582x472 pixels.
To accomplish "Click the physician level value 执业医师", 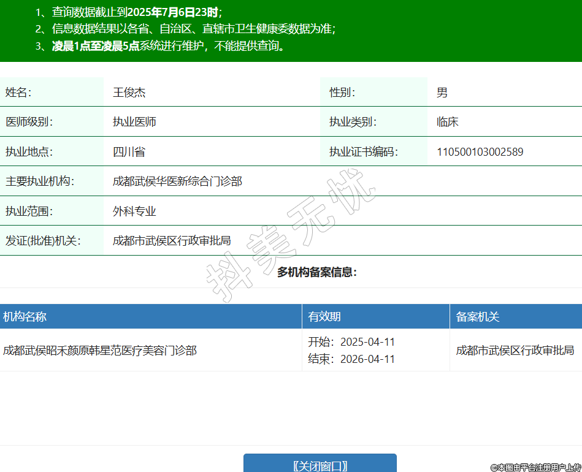I will [134, 122].
